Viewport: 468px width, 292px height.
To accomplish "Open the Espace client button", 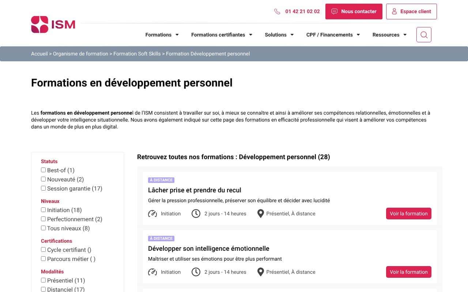I will tap(411, 11).
